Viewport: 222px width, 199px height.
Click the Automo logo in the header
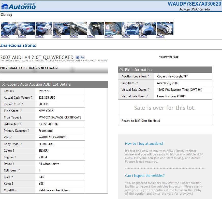tap(18, 6)
